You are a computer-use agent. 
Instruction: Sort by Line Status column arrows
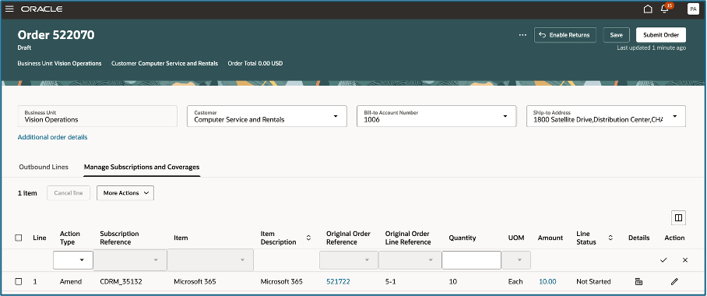[610, 238]
